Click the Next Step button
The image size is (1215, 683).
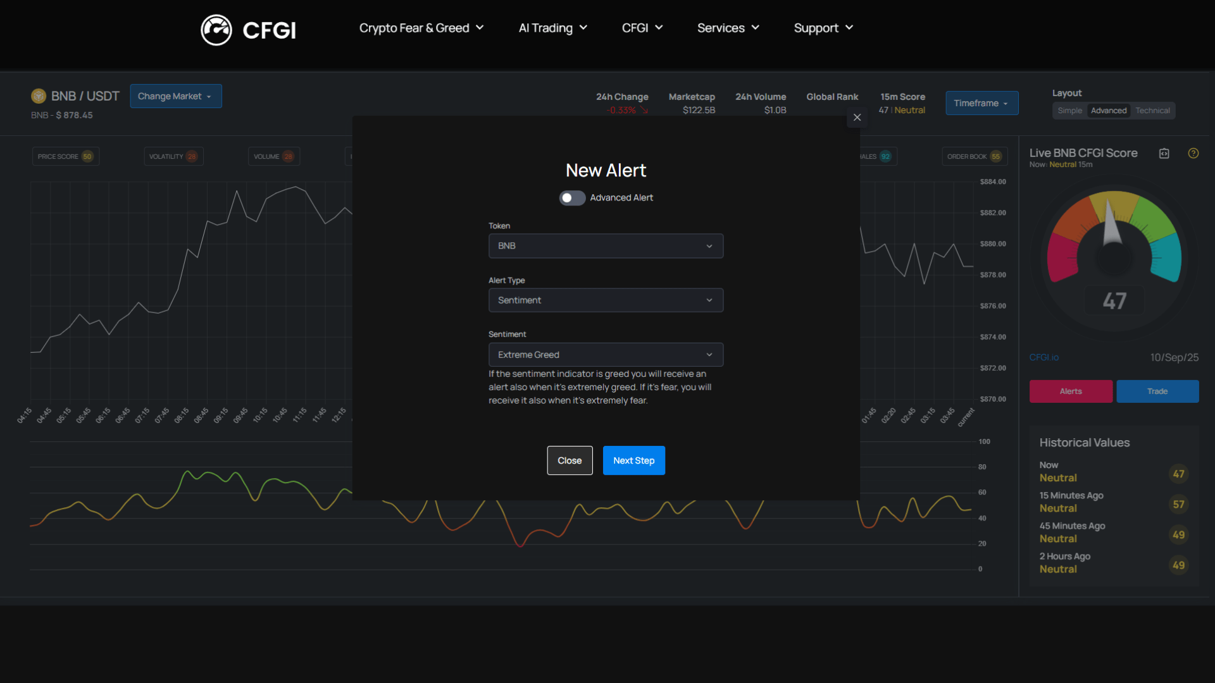pos(633,460)
